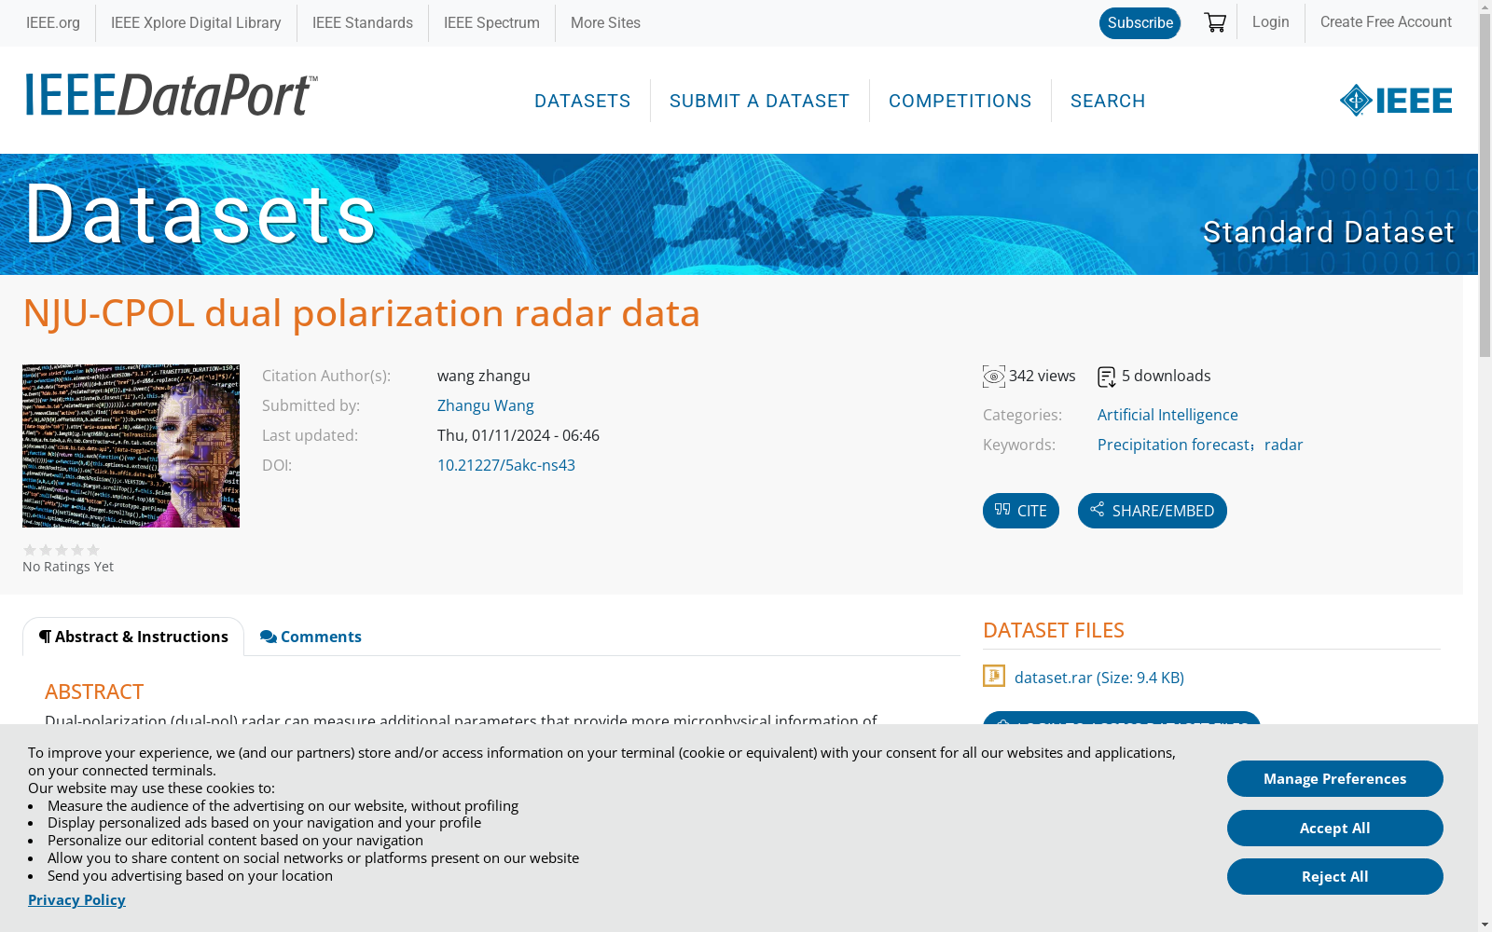
Task: Click the CITE button
Action: (1021, 511)
